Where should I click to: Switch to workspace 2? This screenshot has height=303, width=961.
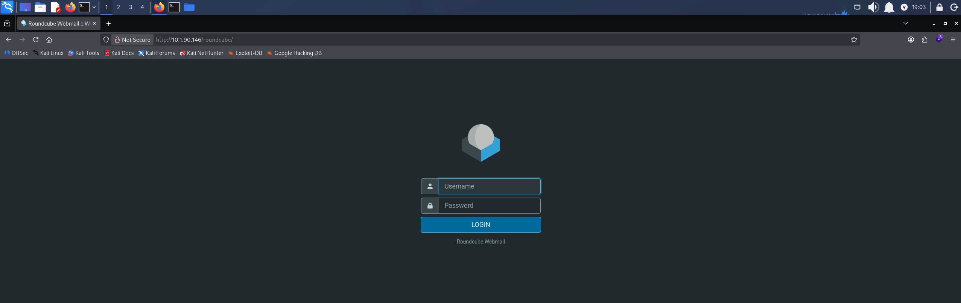click(x=119, y=7)
